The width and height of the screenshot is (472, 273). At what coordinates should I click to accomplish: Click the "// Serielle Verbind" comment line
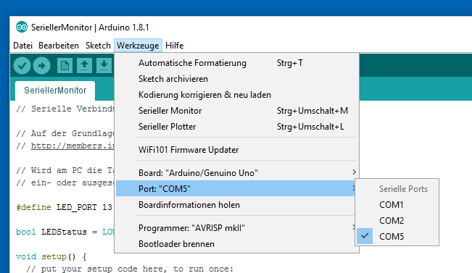[x=65, y=109]
